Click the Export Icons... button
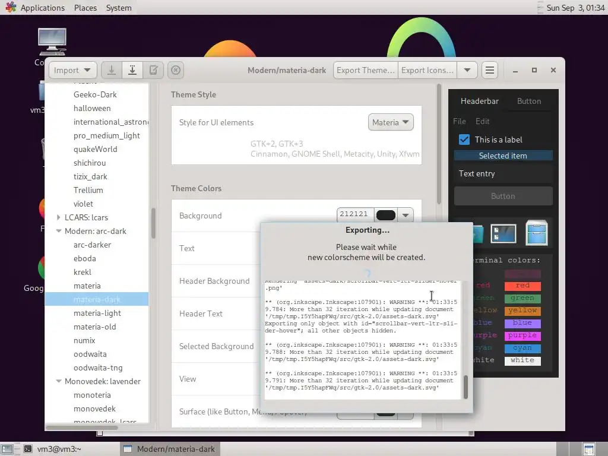The width and height of the screenshot is (608, 456). [x=427, y=70]
